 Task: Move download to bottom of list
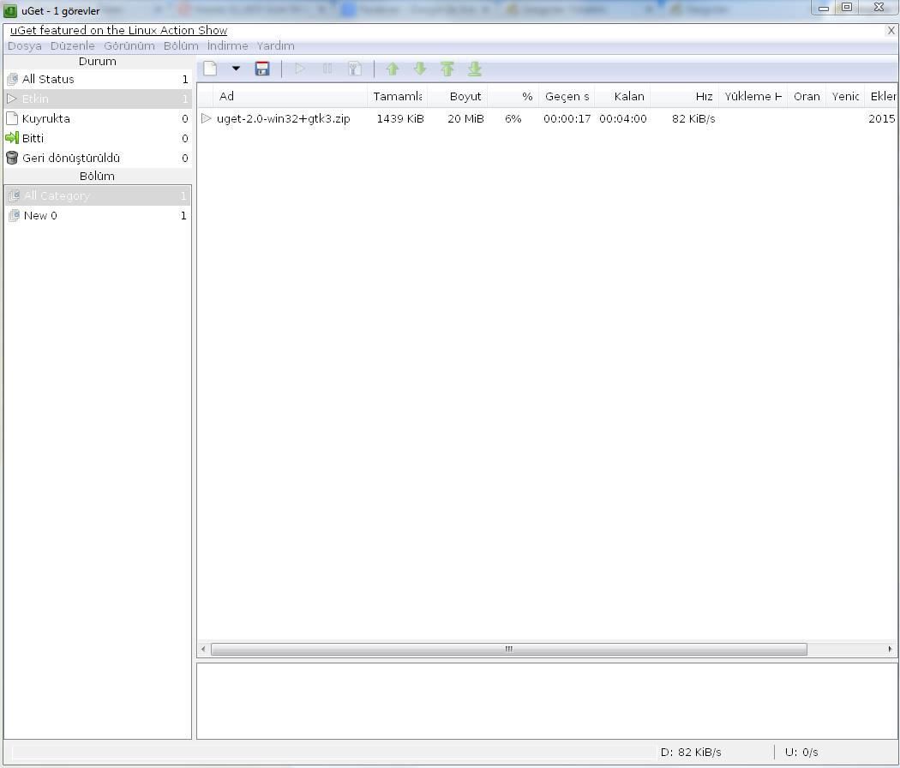pyautogui.click(x=475, y=69)
